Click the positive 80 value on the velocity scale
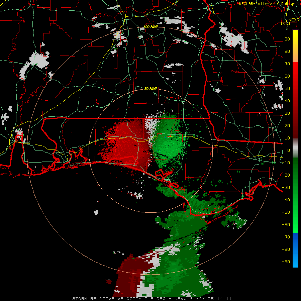 point(287,52)
